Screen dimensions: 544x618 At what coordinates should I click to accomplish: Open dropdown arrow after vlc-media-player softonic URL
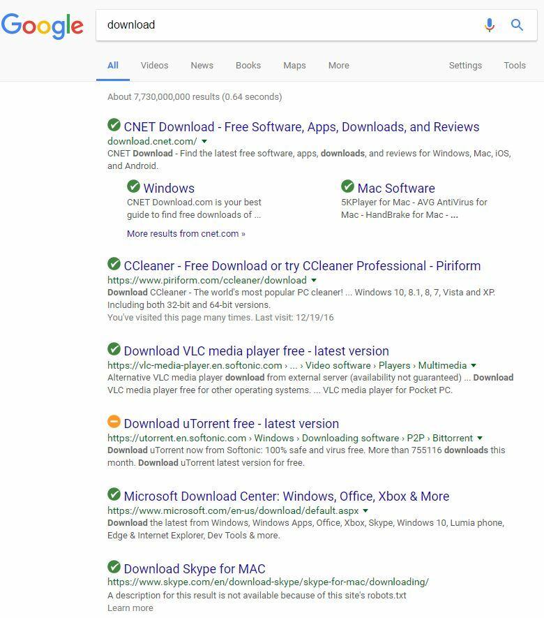[x=474, y=365]
